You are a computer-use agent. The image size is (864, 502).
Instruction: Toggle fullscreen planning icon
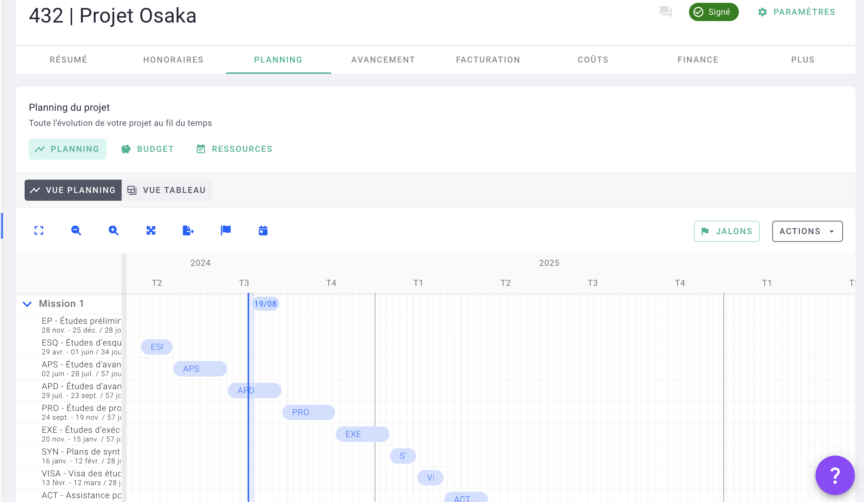pos(39,231)
